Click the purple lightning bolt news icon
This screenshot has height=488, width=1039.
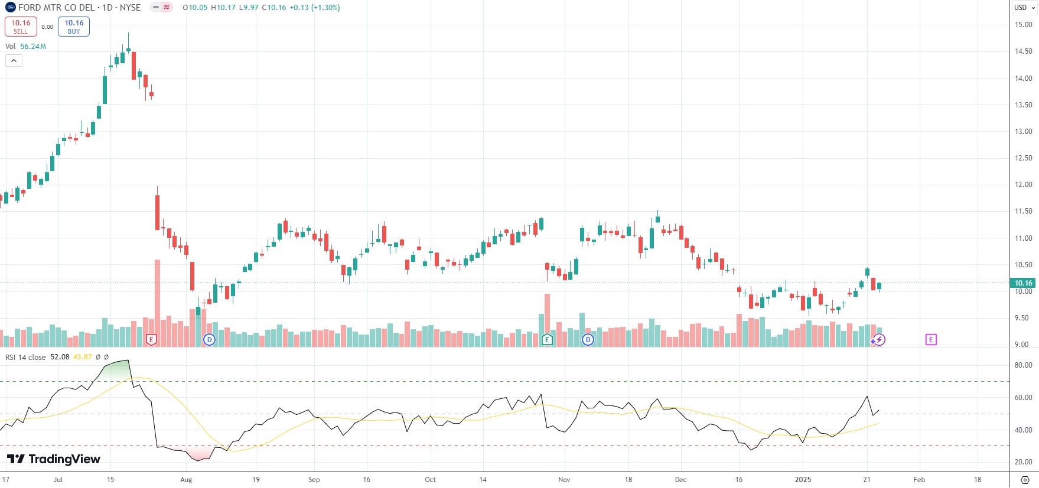click(880, 339)
